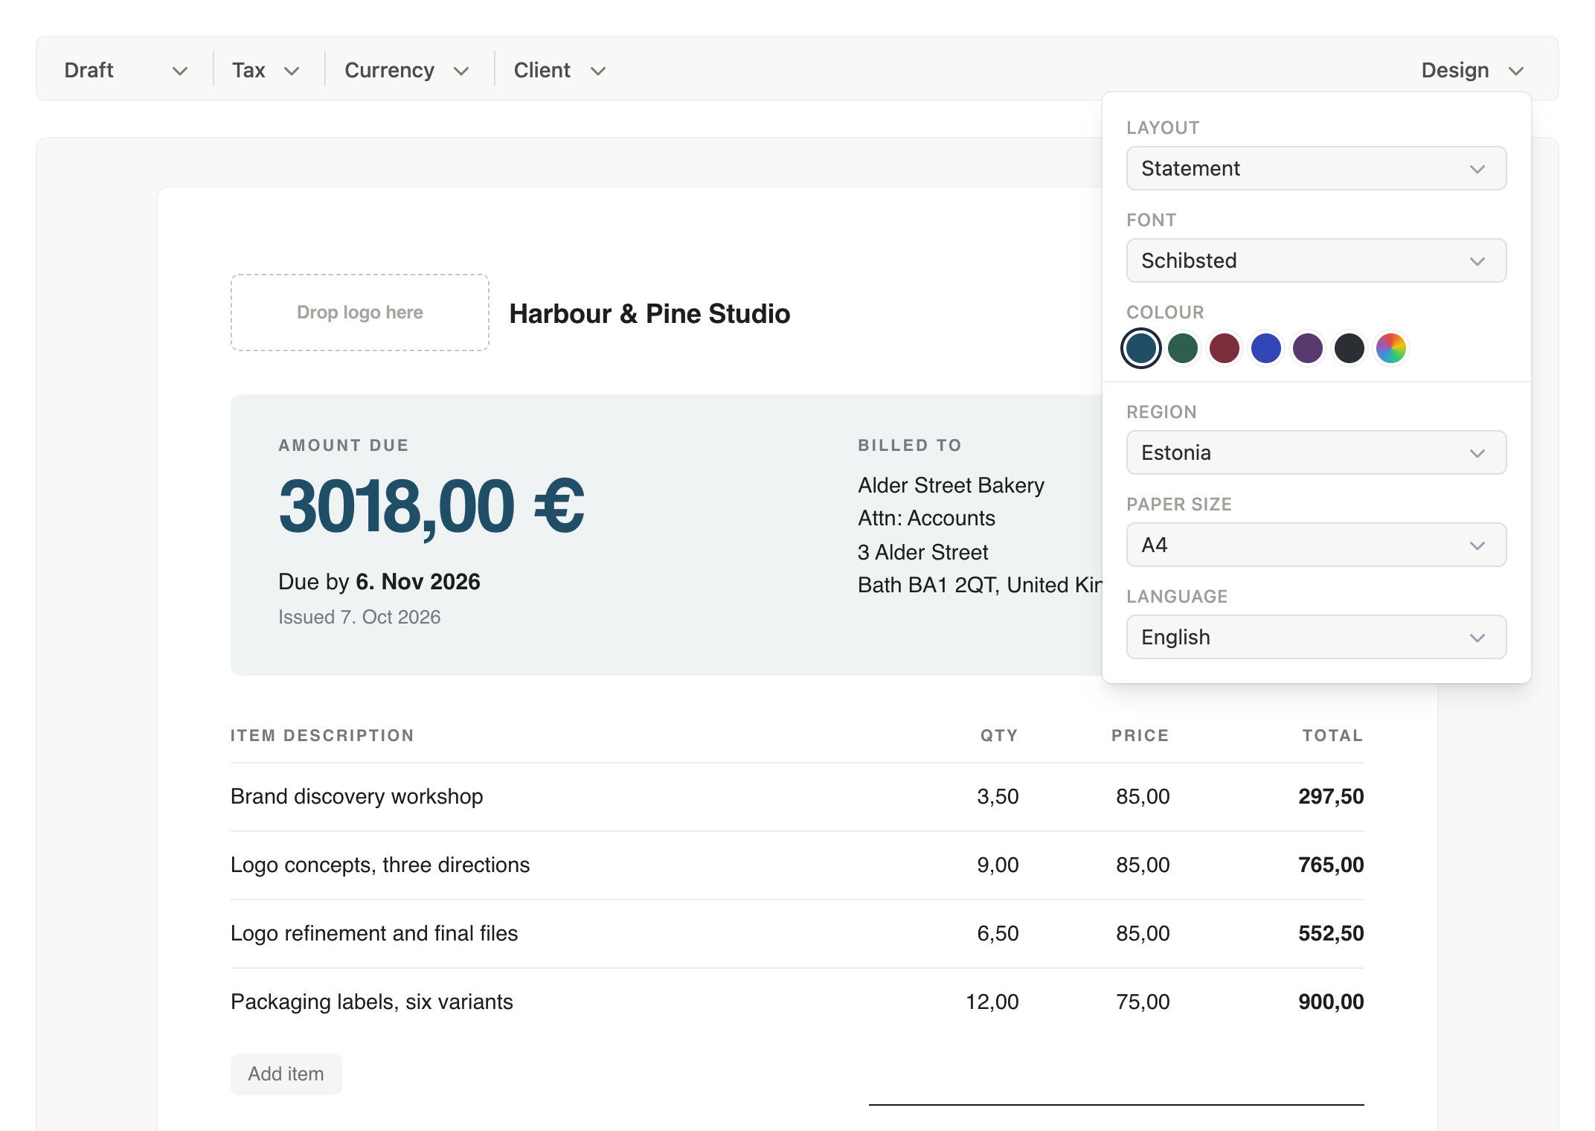Open the Language dropdown showing English

(1316, 637)
